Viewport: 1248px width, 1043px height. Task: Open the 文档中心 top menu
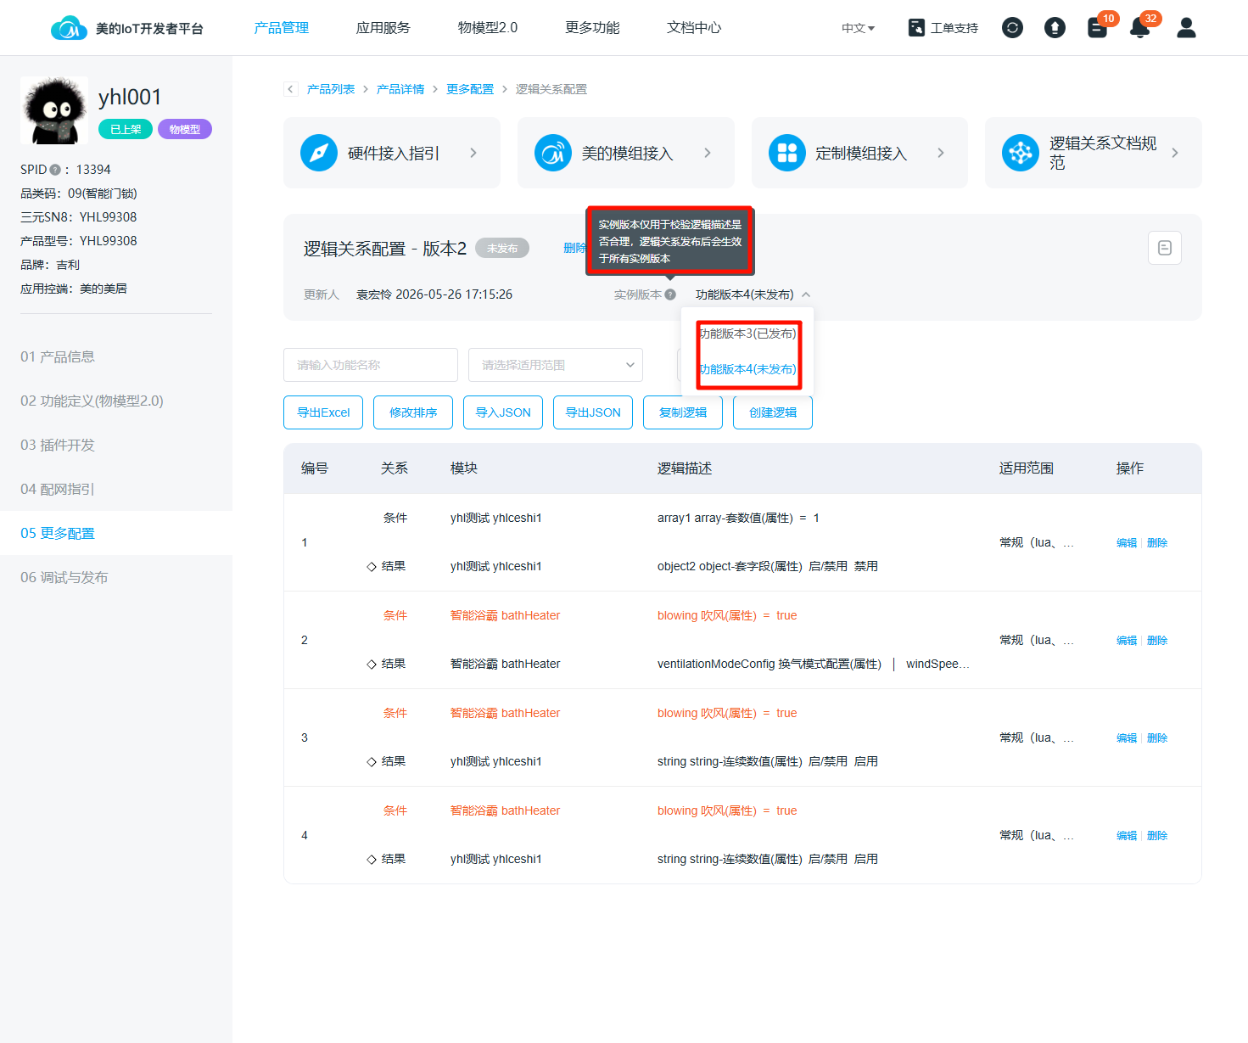tap(694, 28)
